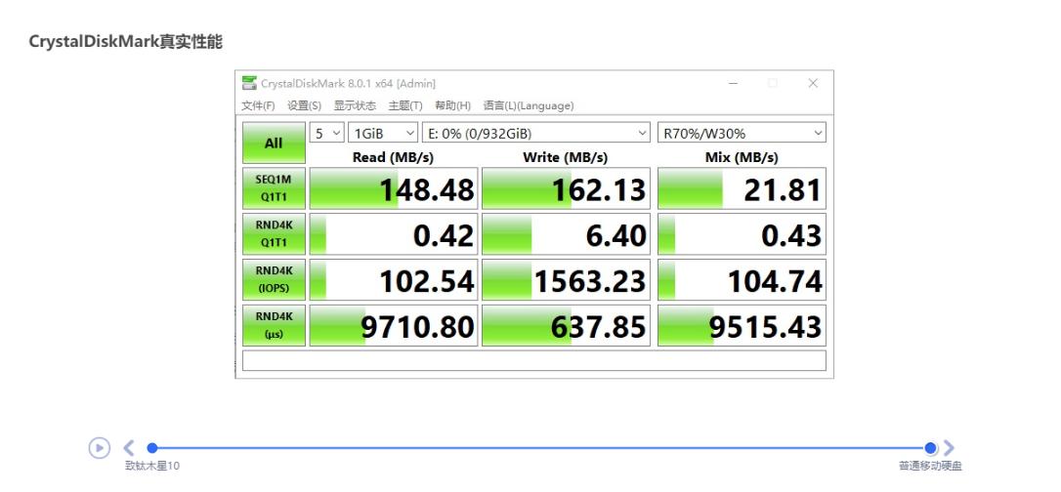Click the 普通移动硬盘 label under the slider
The image size is (1061, 492).
(930, 466)
